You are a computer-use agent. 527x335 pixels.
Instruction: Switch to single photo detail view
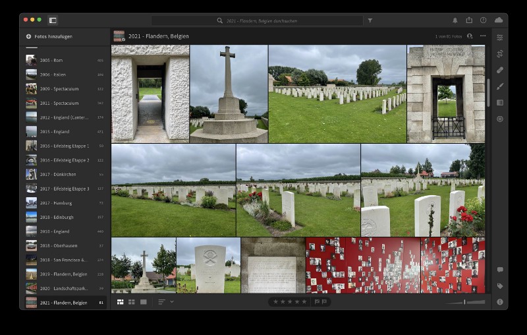[x=143, y=302]
